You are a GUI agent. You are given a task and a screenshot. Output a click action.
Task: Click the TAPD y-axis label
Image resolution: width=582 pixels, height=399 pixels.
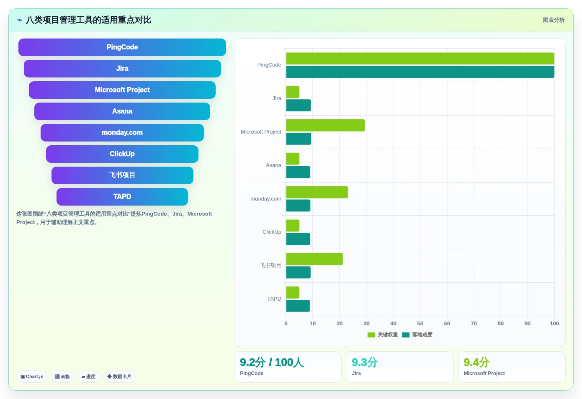[274, 299]
